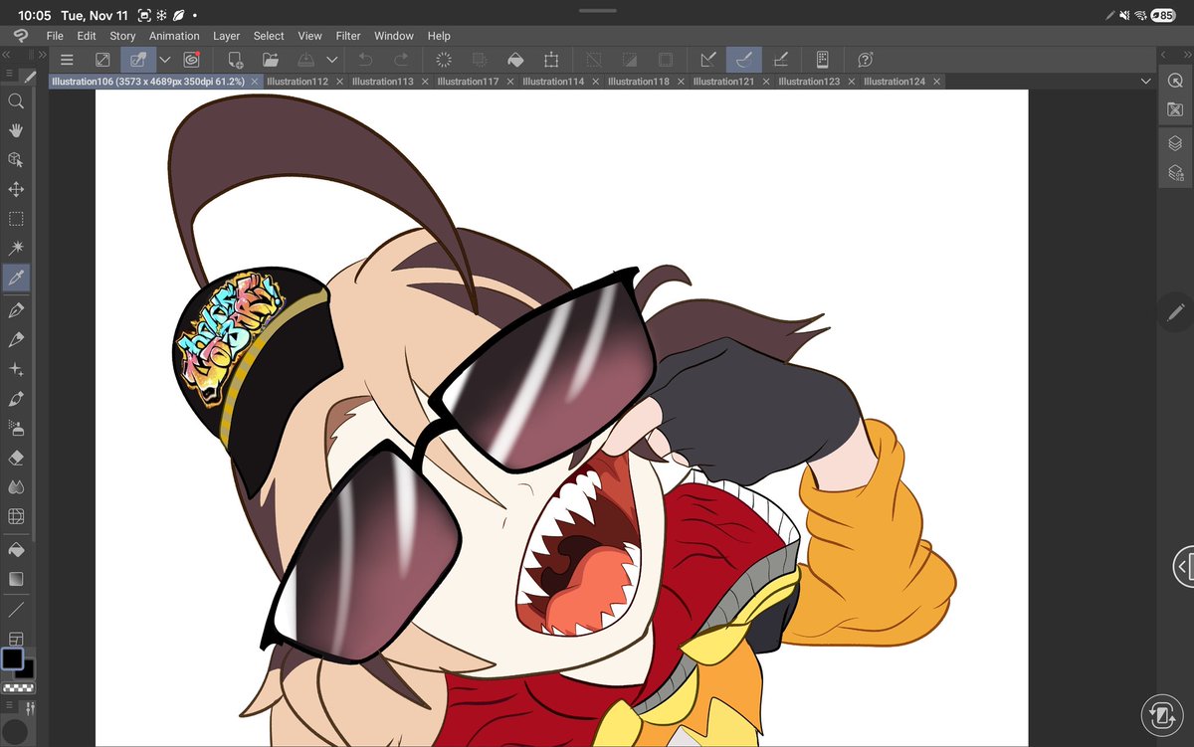Open the hamburger menu in command bar

coord(67,60)
